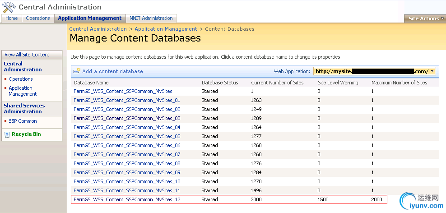Viewport: 446px width, 213px height.
Task: Open the Recycle Bin link
Action: coord(27,134)
